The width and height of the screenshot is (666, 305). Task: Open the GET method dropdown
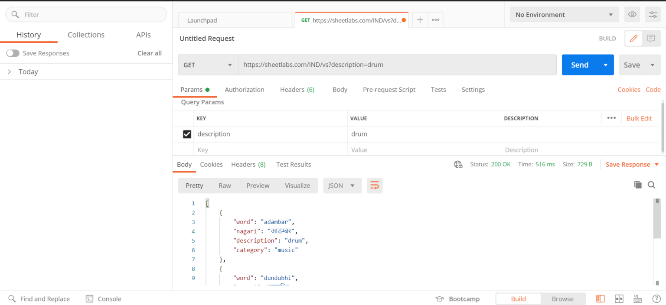click(x=208, y=65)
